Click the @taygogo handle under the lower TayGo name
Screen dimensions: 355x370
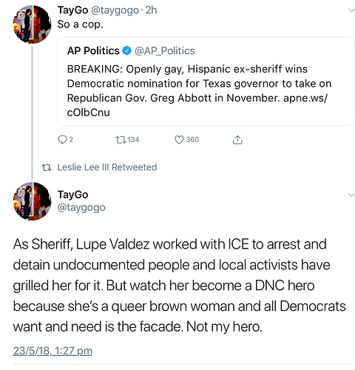click(81, 208)
